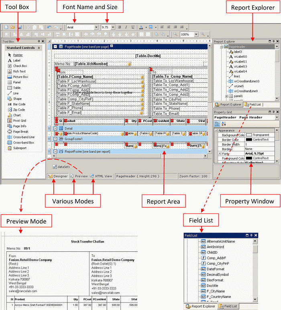
Task: Select the Pointer tool in Tool Box
Action: [18, 55]
